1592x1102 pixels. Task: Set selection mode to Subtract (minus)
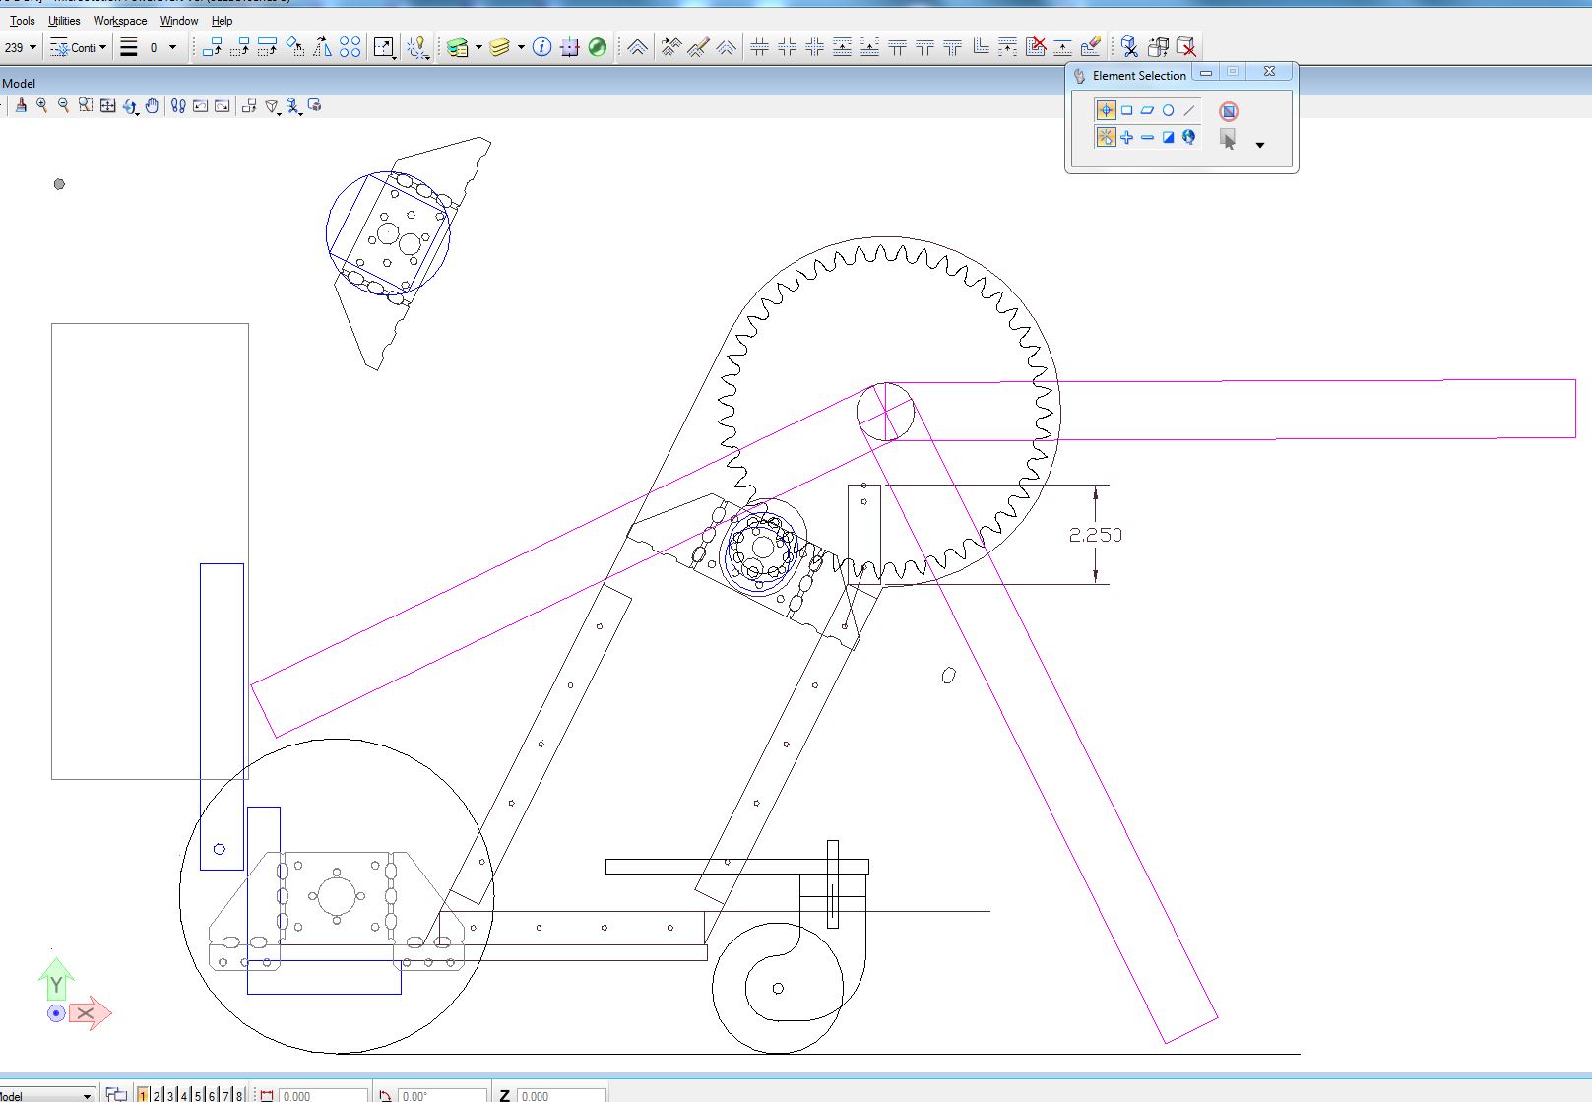pos(1148,137)
